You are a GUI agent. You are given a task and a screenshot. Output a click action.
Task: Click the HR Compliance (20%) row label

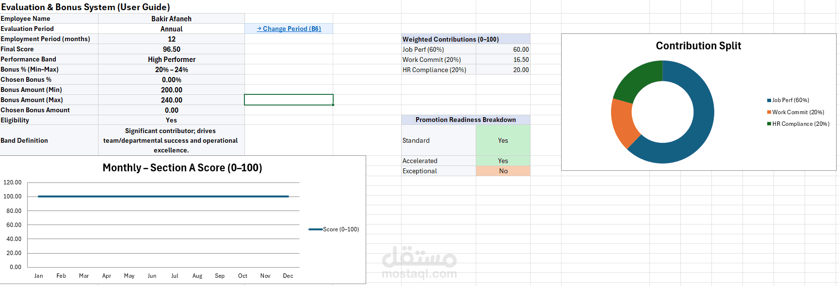438,70
